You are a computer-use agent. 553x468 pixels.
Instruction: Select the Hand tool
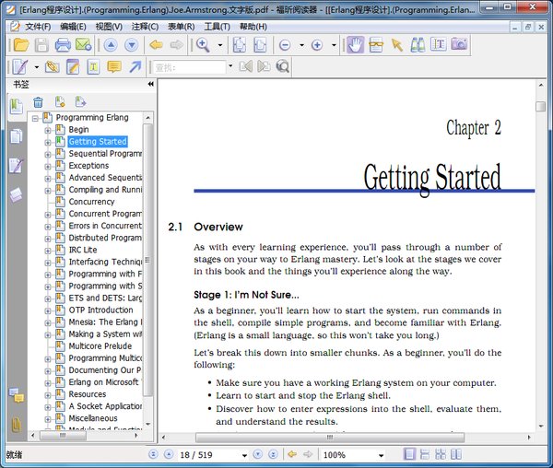[x=356, y=45]
